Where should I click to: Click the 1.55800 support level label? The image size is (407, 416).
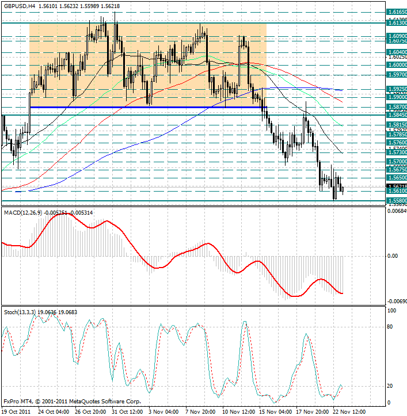point(397,201)
